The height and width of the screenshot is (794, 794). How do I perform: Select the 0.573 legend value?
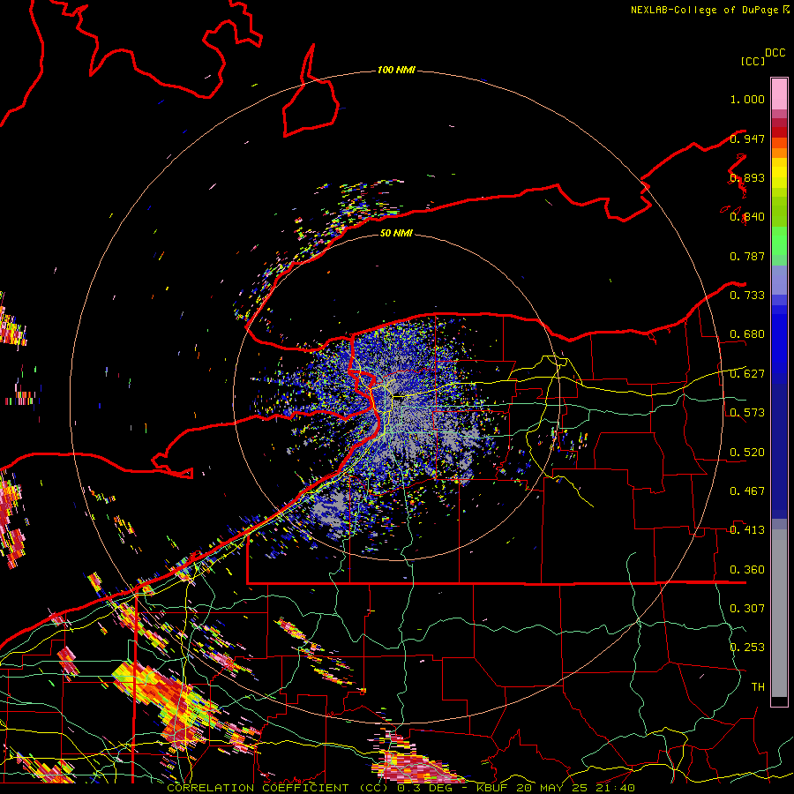click(747, 413)
